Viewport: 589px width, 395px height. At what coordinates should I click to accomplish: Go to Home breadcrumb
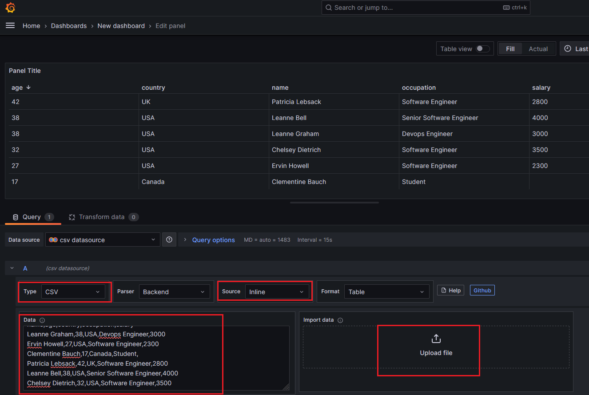pyautogui.click(x=32, y=26)
